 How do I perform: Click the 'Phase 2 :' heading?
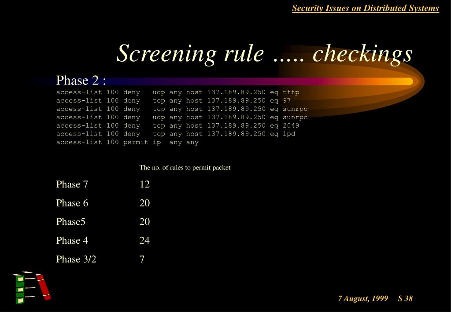click(81, 81)
